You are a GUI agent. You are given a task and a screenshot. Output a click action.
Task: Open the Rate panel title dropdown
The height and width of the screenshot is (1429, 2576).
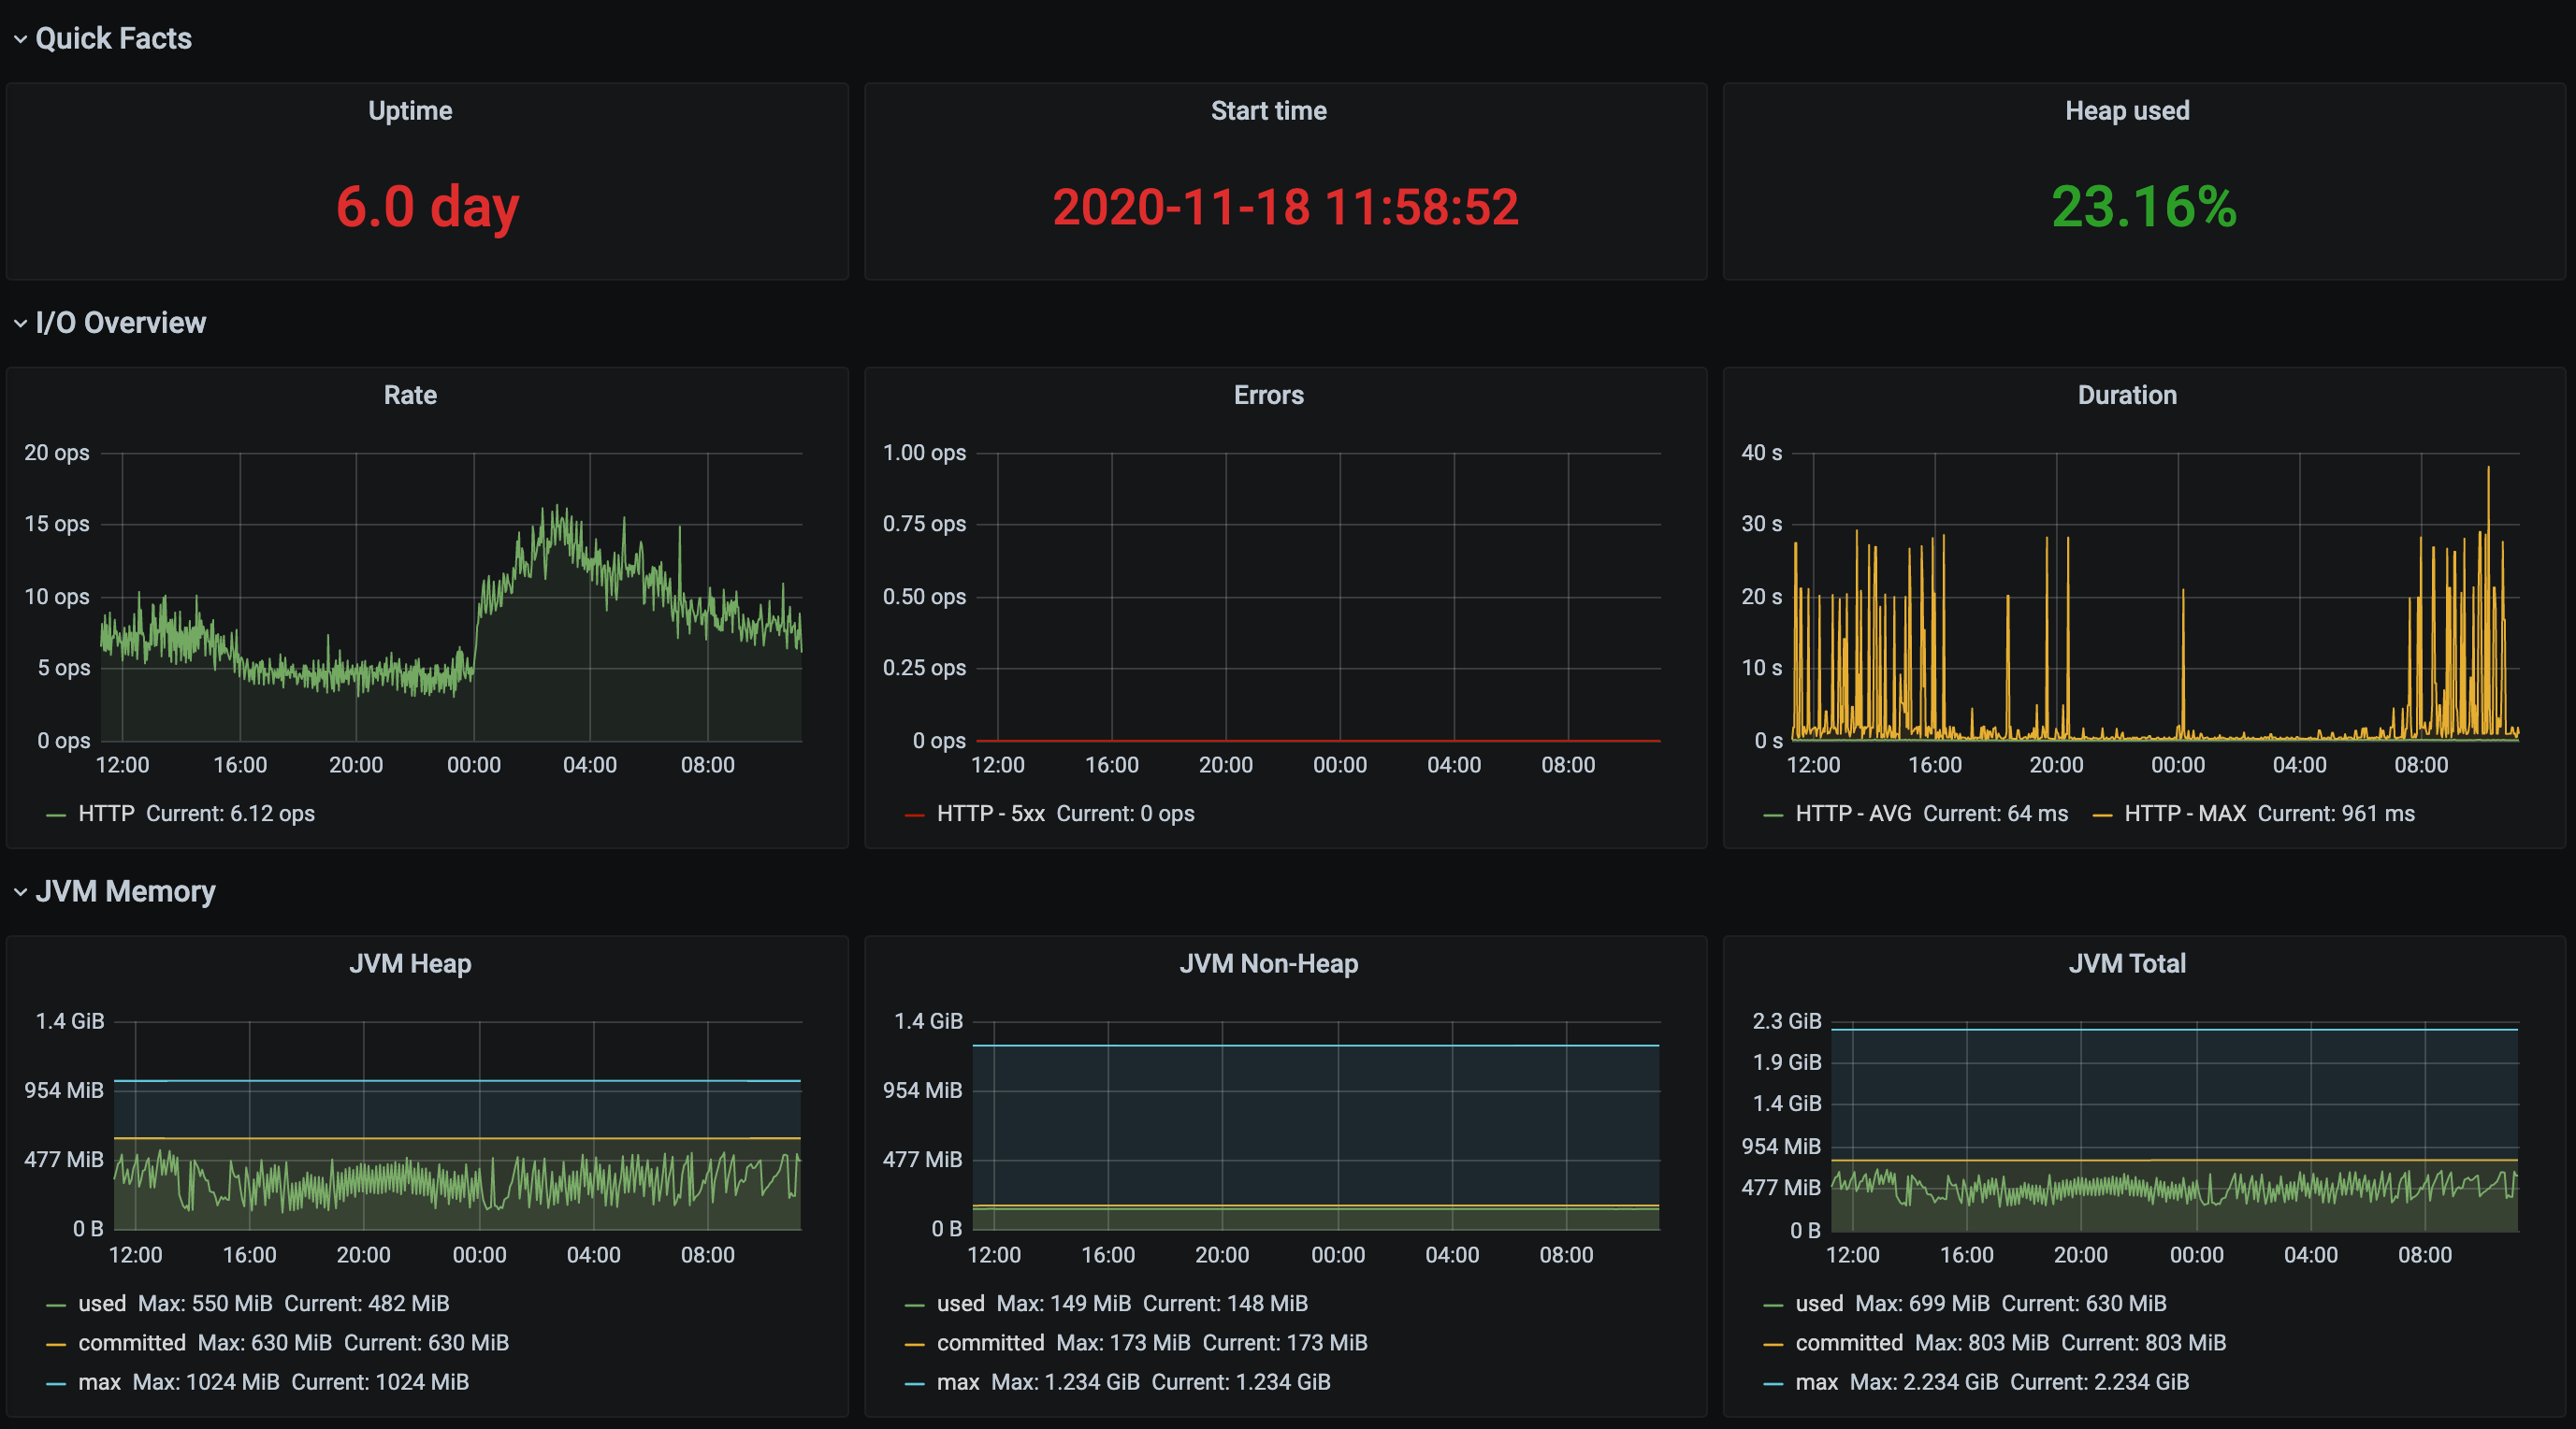[410, 395]
